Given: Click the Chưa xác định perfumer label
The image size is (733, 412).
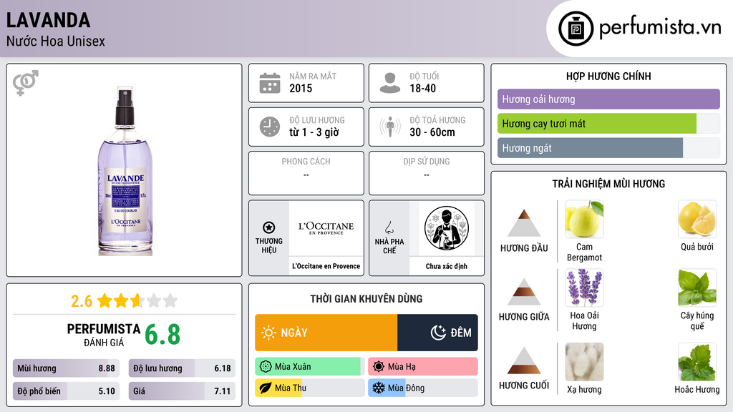Looking at the screenshot, I should click(447, 266).
